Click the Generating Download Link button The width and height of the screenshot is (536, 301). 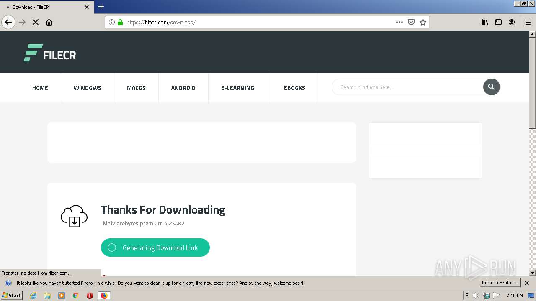click(155, 247)
